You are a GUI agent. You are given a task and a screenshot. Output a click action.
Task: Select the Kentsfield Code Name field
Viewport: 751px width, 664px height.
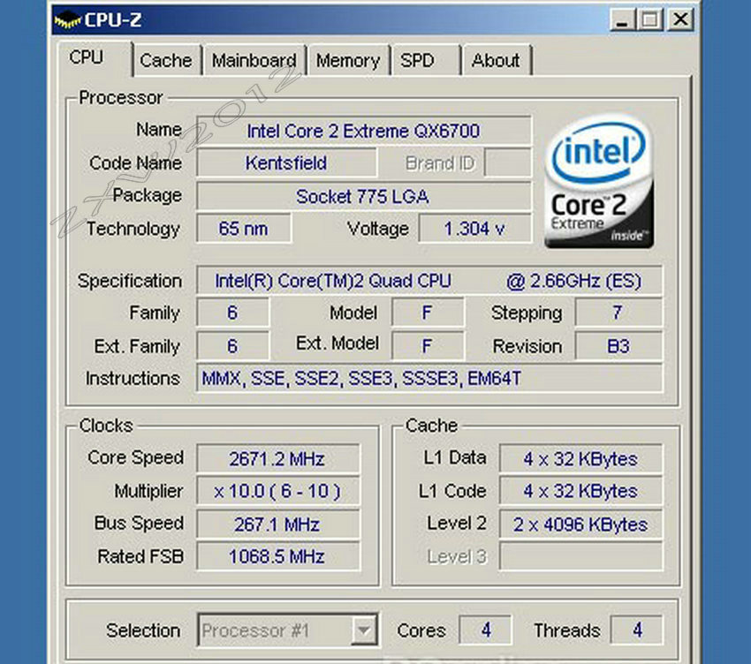[286, 163]
